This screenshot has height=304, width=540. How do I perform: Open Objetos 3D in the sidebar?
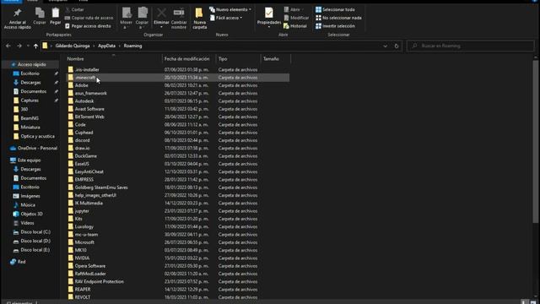pos(31,214)
